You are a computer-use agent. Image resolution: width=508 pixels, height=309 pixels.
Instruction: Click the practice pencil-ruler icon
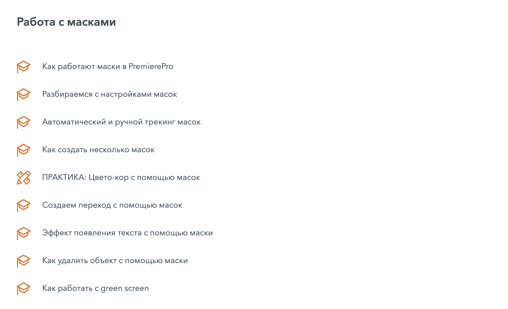tap(23, 178)
